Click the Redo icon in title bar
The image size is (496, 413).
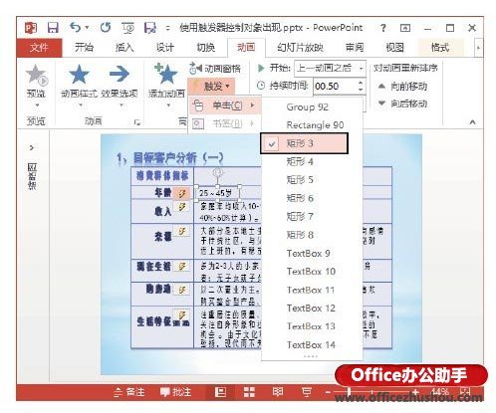pyautogui.click(x=106, y=28)
